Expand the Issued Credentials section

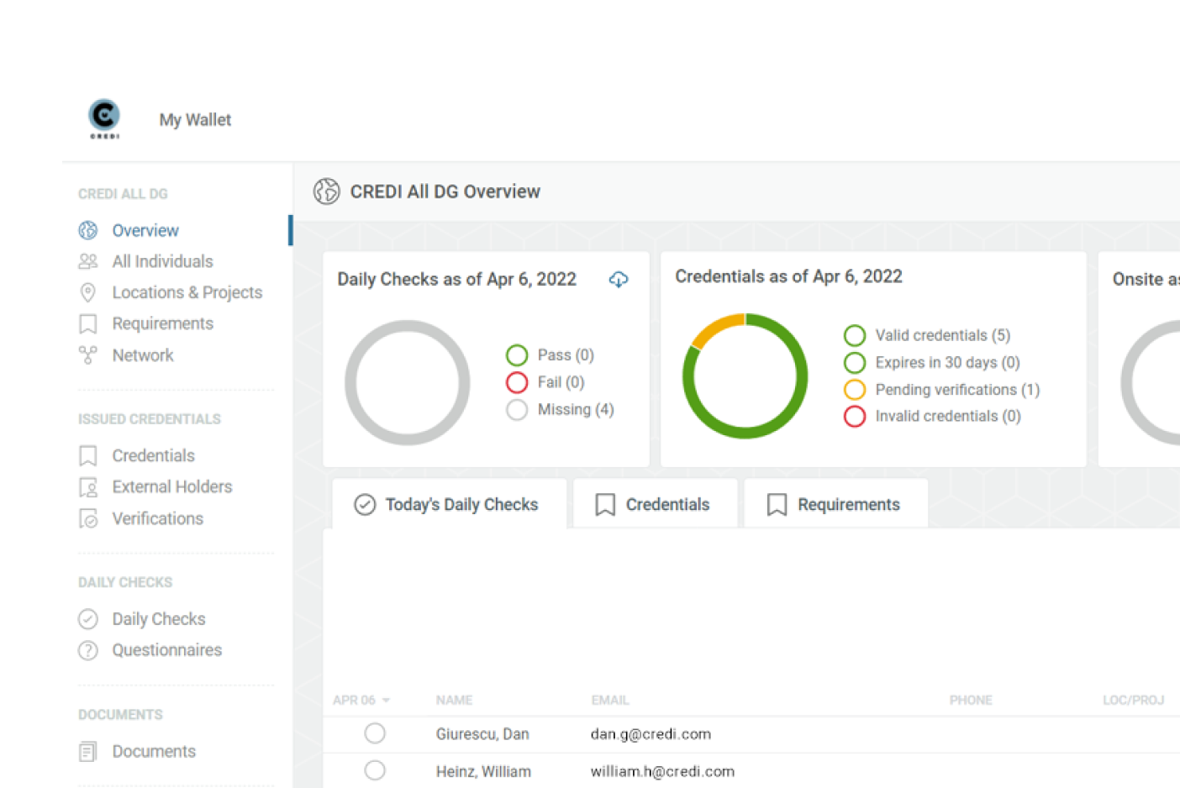[x=149, y=418]
